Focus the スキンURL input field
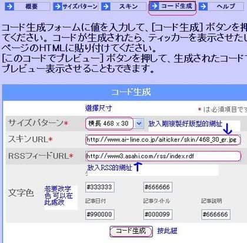The width and height of the screenshot is (247, 243). point(163,140)
